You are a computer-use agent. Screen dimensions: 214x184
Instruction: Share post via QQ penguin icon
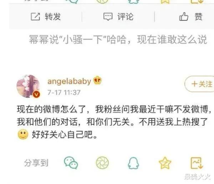point(133,163)
